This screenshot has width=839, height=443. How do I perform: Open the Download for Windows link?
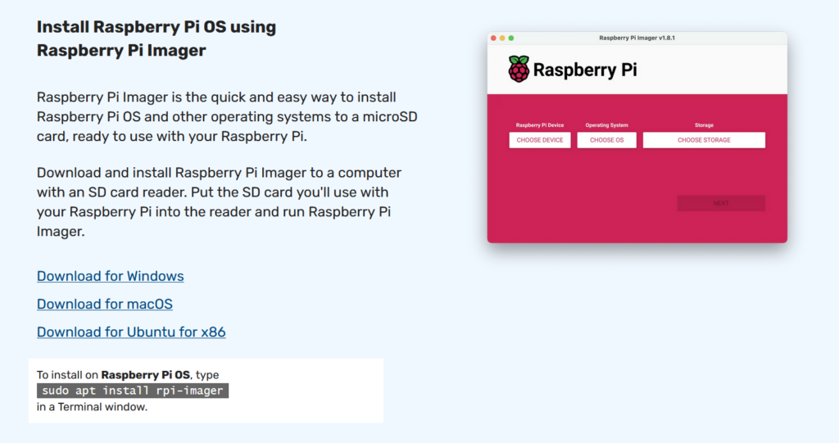(x=110, y=276)
